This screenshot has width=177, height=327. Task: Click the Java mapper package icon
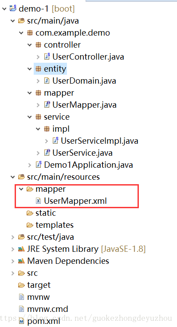click(38, 93)
